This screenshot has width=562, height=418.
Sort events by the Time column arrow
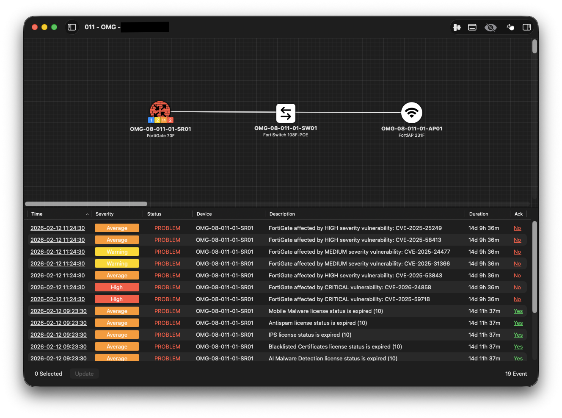coord(87,214)
